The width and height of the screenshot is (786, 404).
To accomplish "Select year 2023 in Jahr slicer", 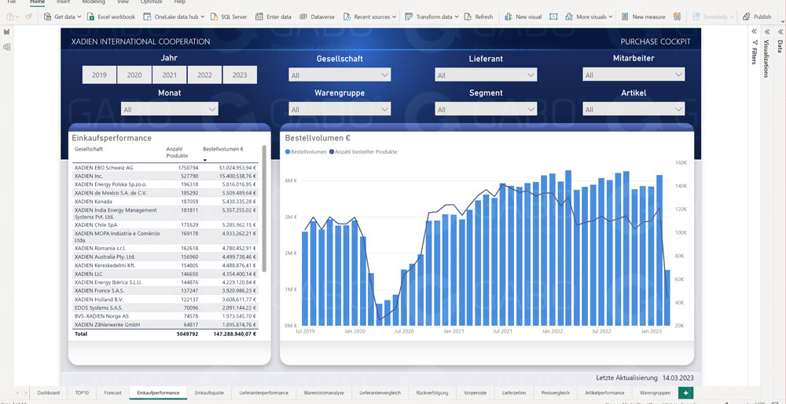I will pos(240,75).
